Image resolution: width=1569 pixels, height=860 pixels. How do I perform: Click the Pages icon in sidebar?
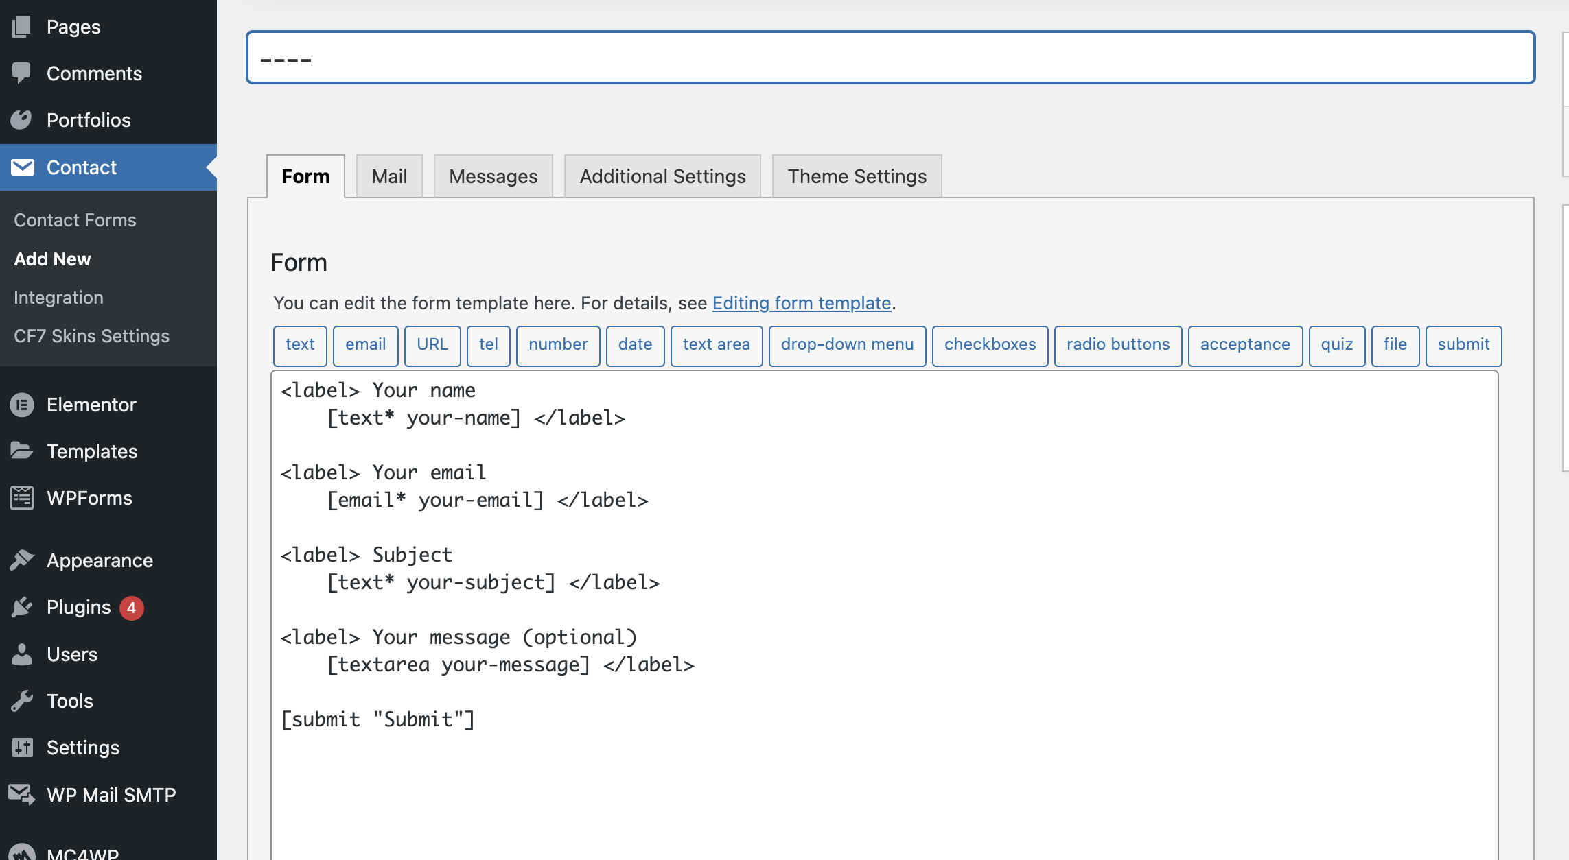(21, 27)
